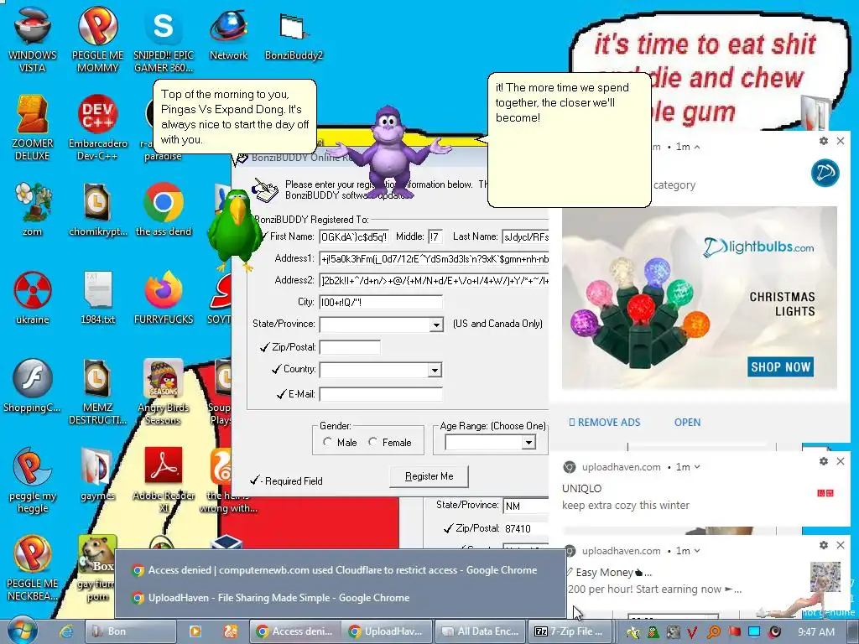This screenshot has width=859, height=644.
Task: Launch the Firefox icon labeled FURRYFUCKS
Action: click(164, 298)
